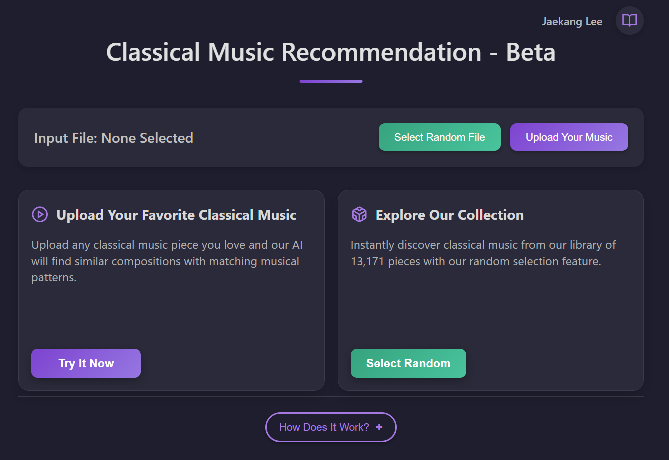669x460 pixels.
Task: Click the plus sign in How Does It Work
Action: click(x=379, y=427)
